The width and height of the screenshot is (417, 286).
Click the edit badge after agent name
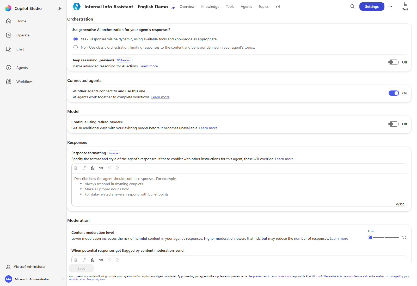click(173, 7)
